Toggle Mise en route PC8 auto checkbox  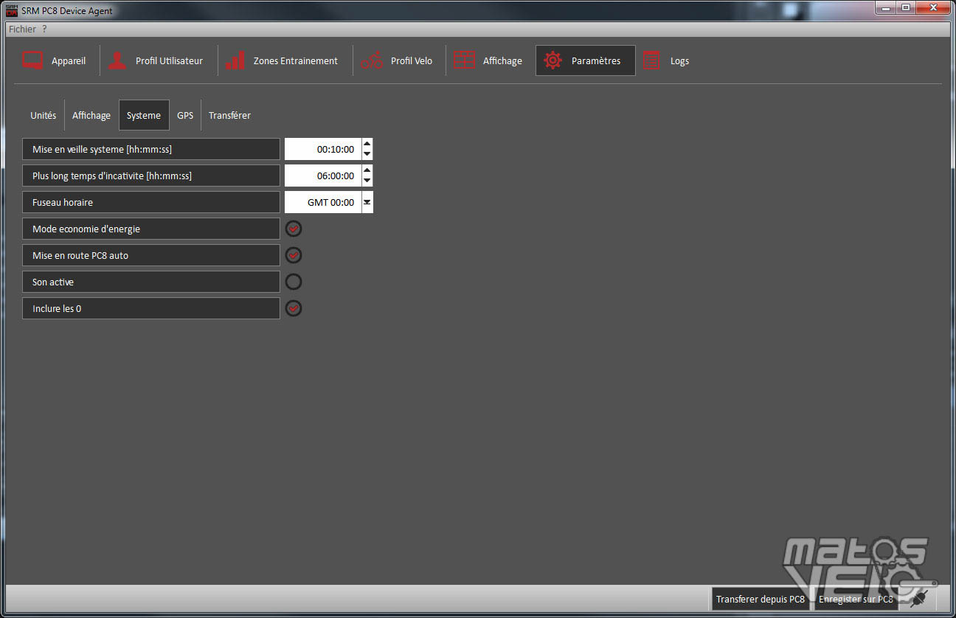[294, 255]
